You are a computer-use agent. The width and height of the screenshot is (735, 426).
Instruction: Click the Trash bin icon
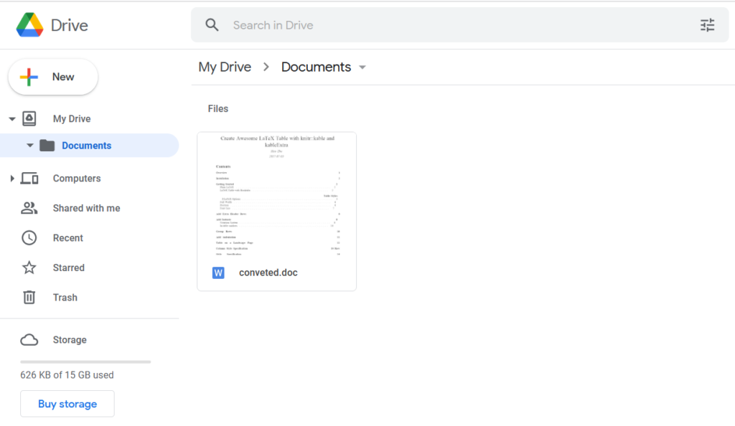[x=29, y=297]
